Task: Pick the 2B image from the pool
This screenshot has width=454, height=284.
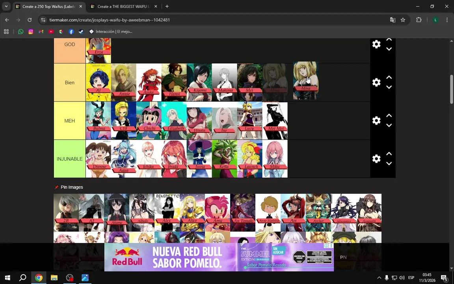Action: point(66,213)
